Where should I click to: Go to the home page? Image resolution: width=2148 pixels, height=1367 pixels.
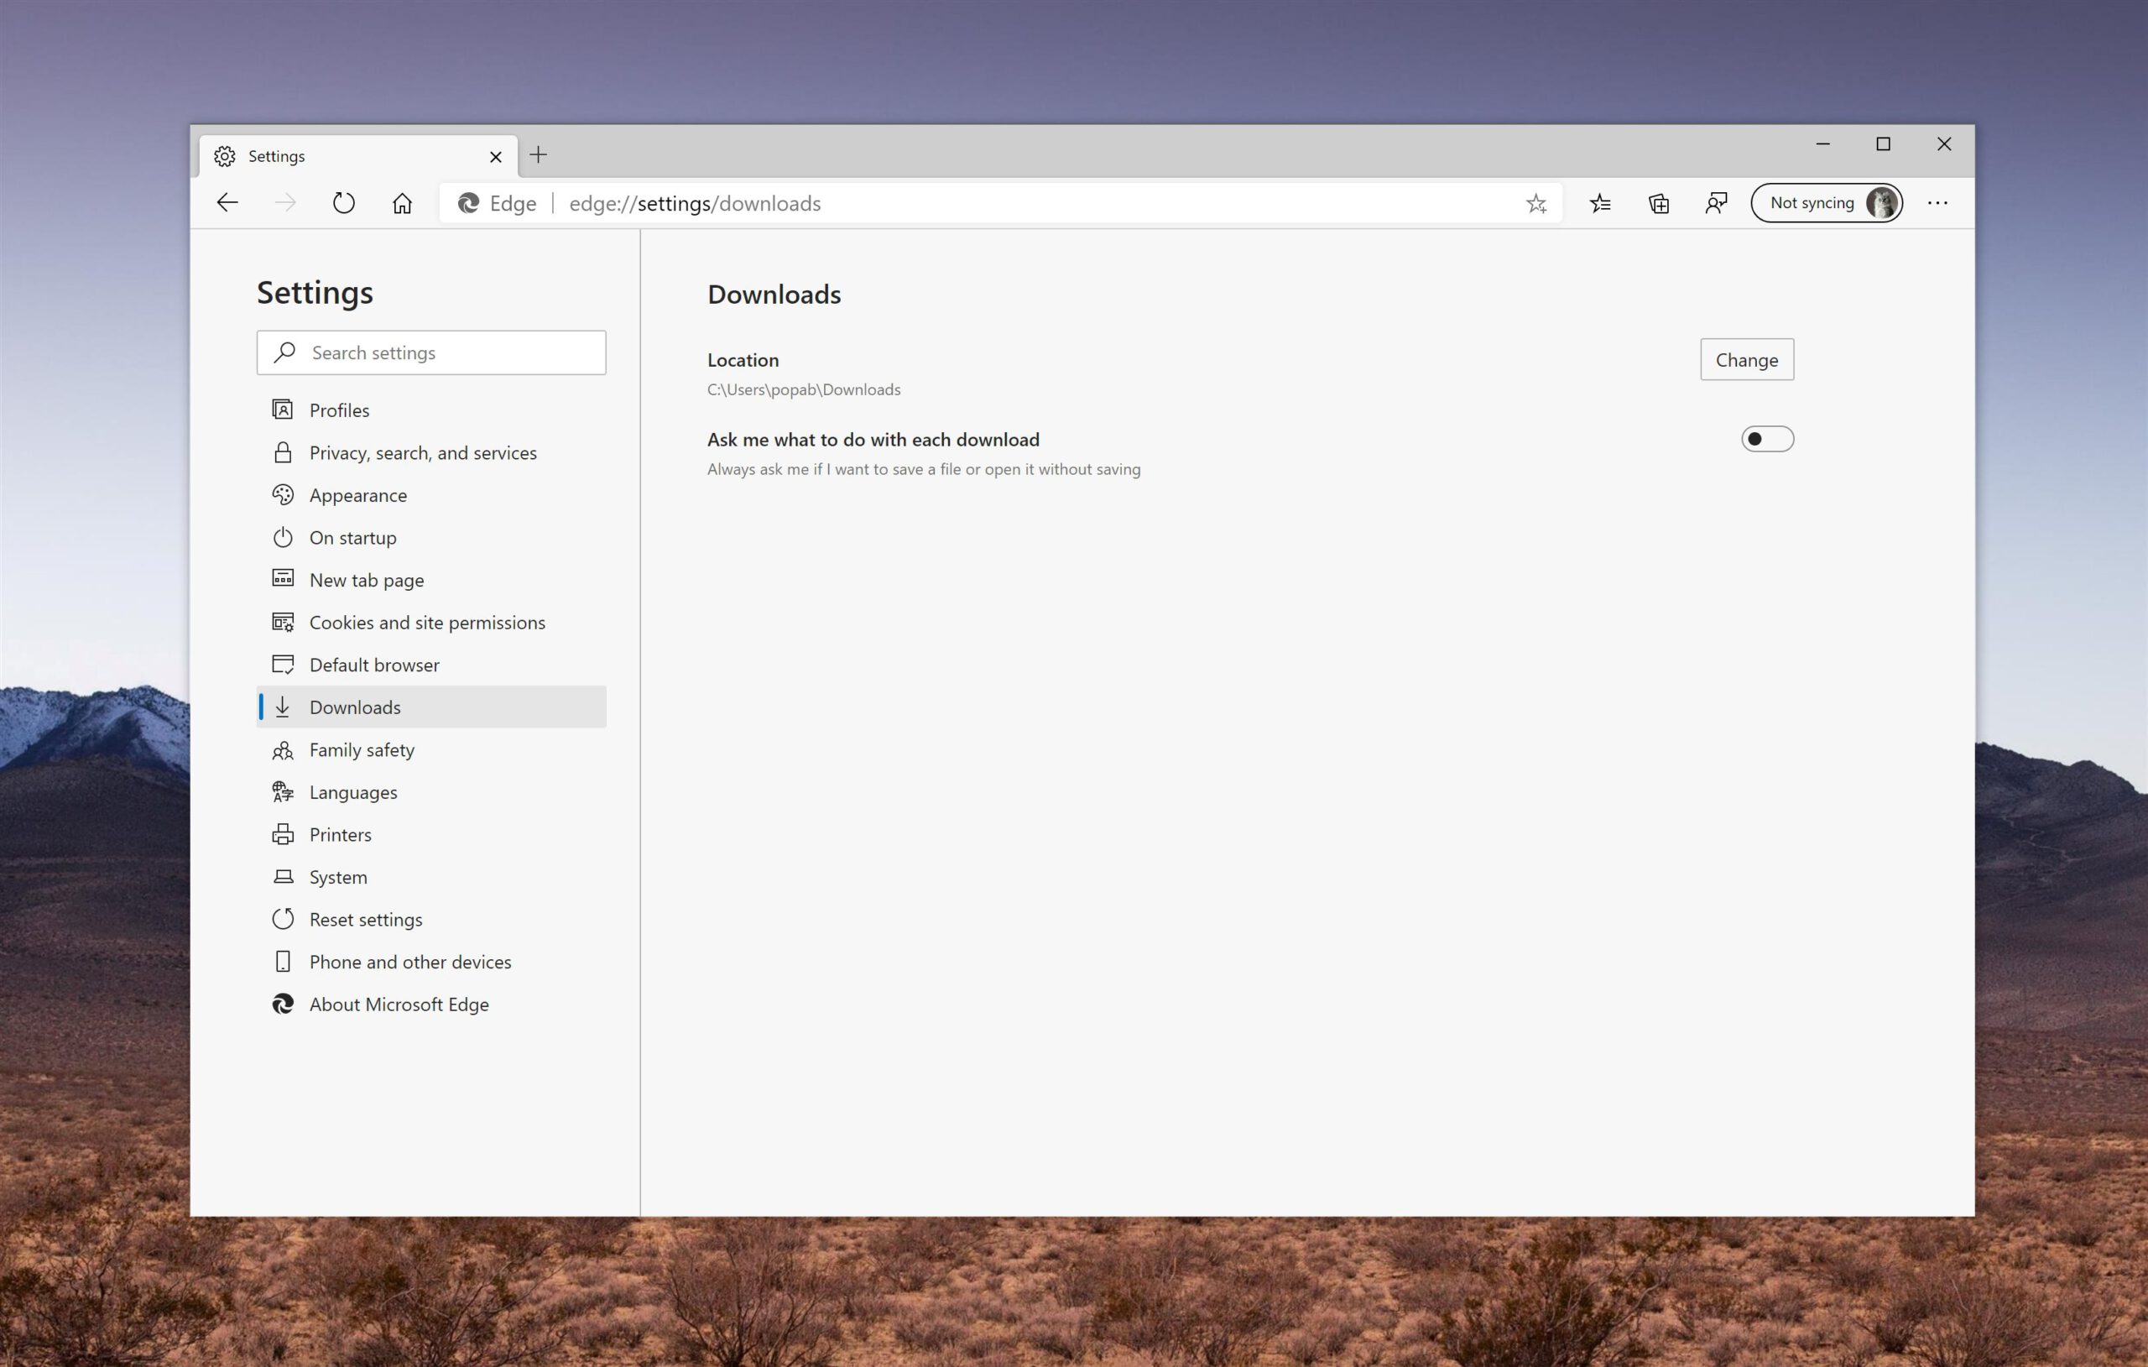pos(401,202)
